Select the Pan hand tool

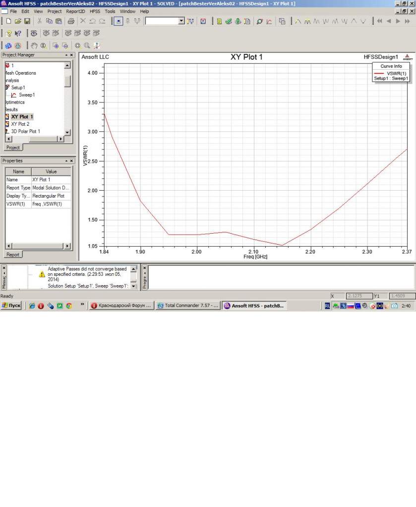pos(34,46)
